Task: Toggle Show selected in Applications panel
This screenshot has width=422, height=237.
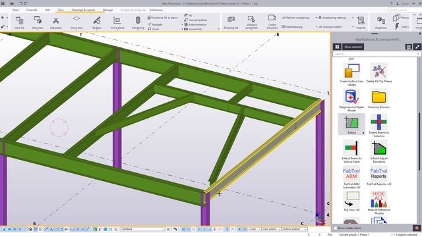Action: tap(353, 47)
